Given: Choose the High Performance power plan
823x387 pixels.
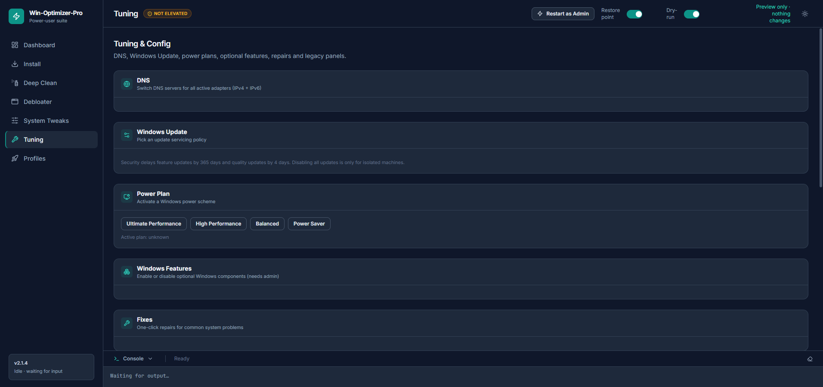Looking at the screenshot, I should pos(218,224).
